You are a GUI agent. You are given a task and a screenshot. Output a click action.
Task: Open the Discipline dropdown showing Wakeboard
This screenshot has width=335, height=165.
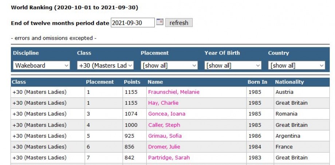point(42,65)
